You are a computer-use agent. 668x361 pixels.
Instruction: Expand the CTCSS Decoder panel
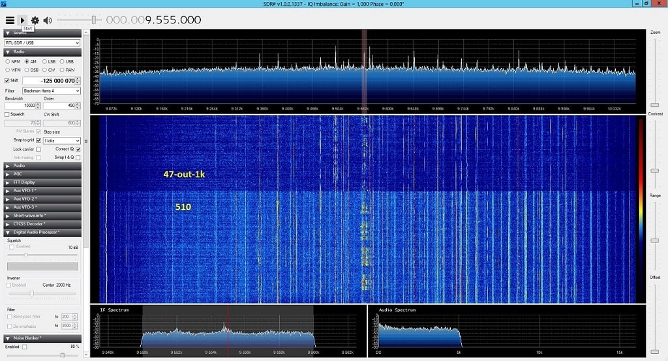[x=42, y=224]
